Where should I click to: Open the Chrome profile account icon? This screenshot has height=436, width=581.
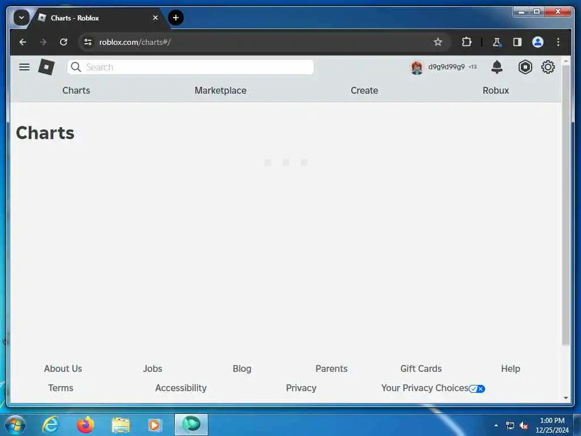pyautogui.click(x=538, y=42)
